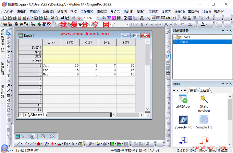Click the box chart plot icon
This screenshot has width=233, height=153.
click(52, 144)
